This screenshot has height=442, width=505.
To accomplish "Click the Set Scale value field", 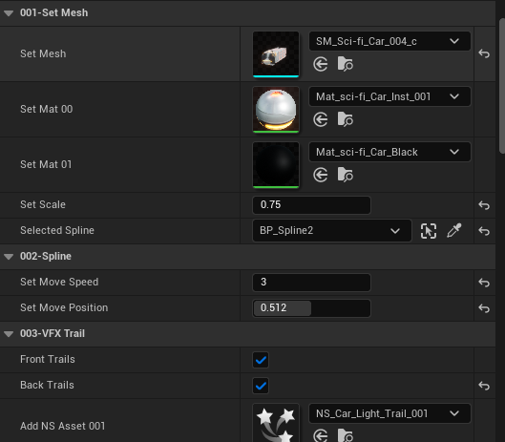I will point(311,205).
